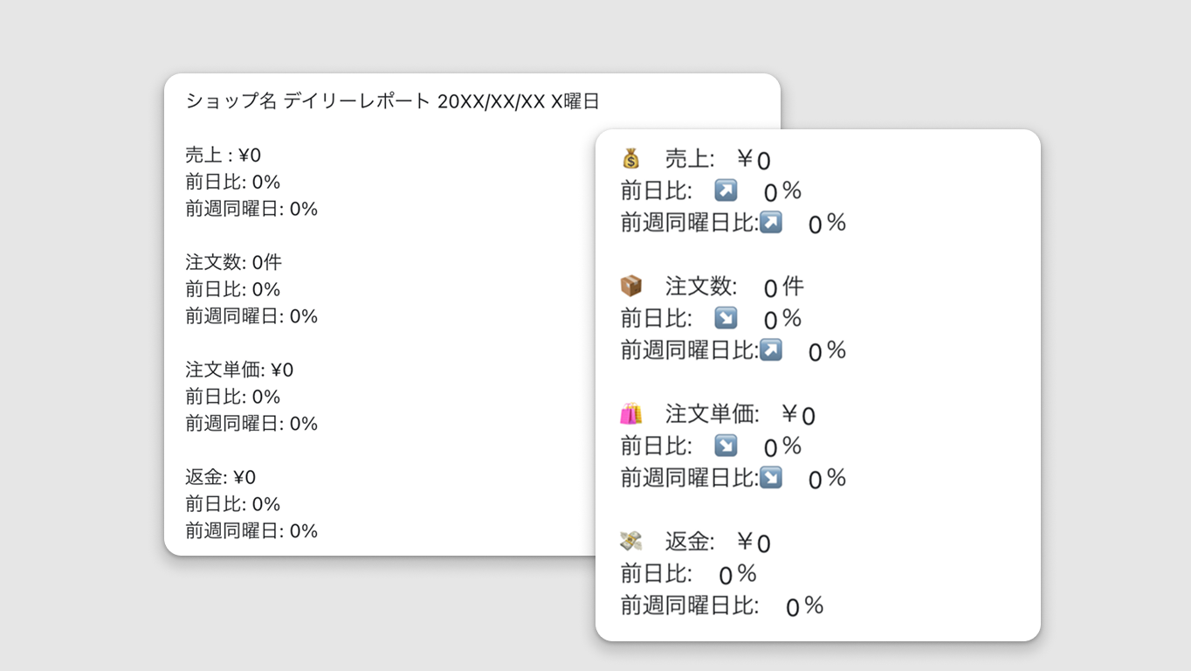Click the 前日比 0% line under emoji 返金
The image size is (1191, 671).
(x=689, y=574)
